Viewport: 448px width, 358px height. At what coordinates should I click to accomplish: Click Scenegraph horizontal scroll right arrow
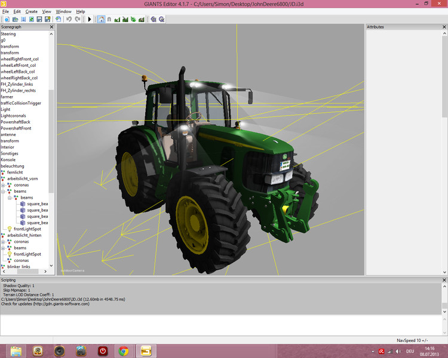45,271
